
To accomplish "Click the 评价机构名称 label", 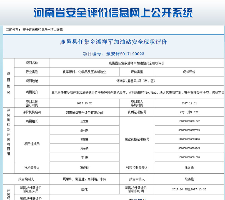I will [x=32, y=112].
